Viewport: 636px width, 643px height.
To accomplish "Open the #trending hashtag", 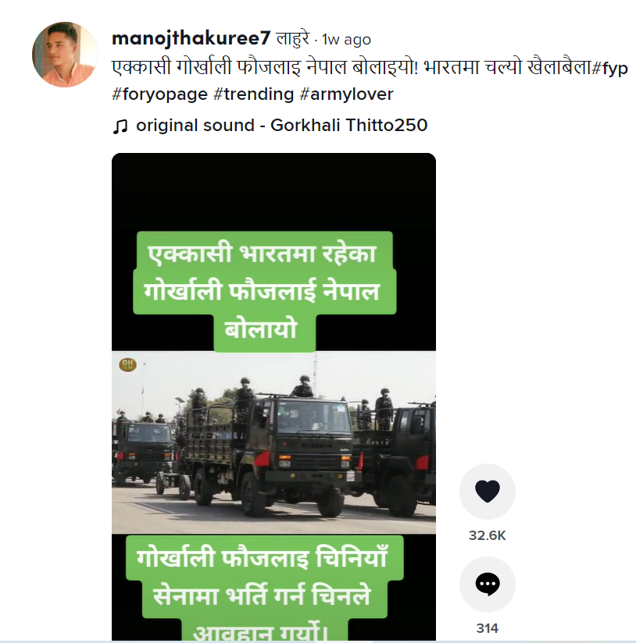I will [x=254, y=94].
